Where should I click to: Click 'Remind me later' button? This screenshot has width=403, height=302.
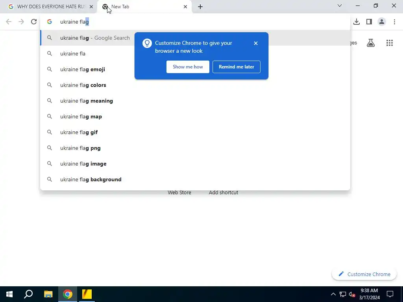click(x=237, y=67)
